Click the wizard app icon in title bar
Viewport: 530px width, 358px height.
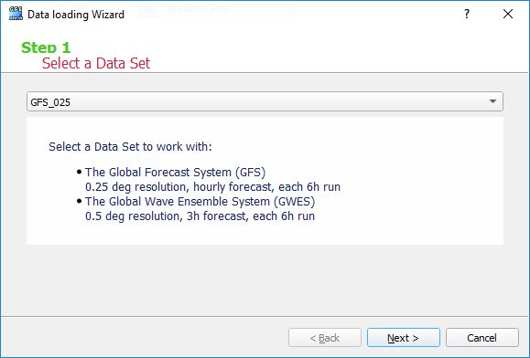[x=16, y=14]
